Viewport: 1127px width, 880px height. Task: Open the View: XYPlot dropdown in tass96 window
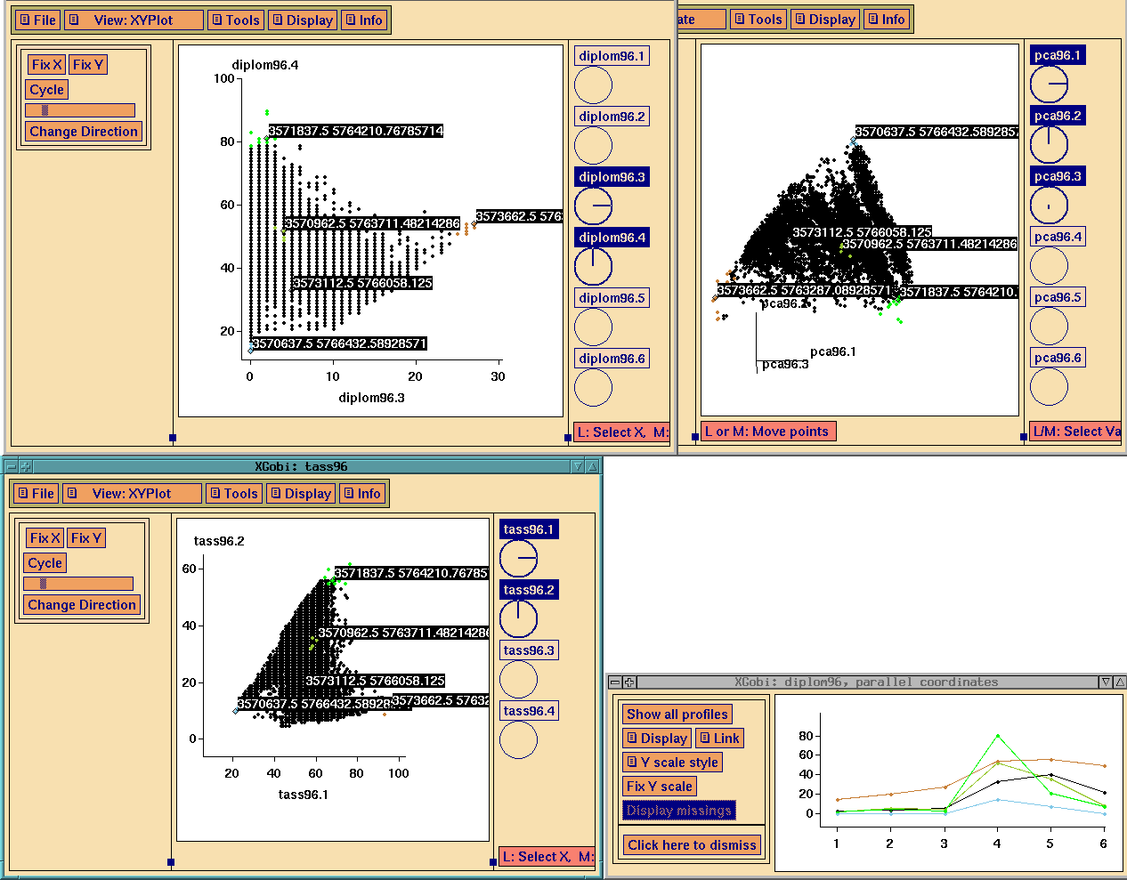click(131, 492)
